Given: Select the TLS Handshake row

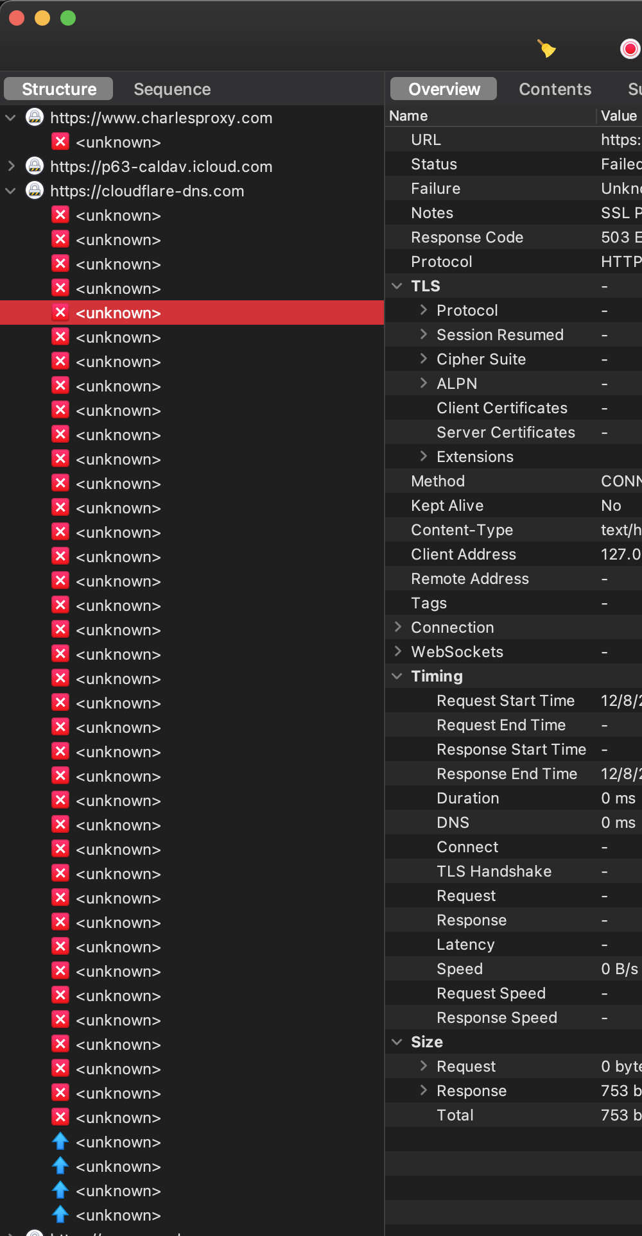Looking at the screenshot, I should coord(514,871).
